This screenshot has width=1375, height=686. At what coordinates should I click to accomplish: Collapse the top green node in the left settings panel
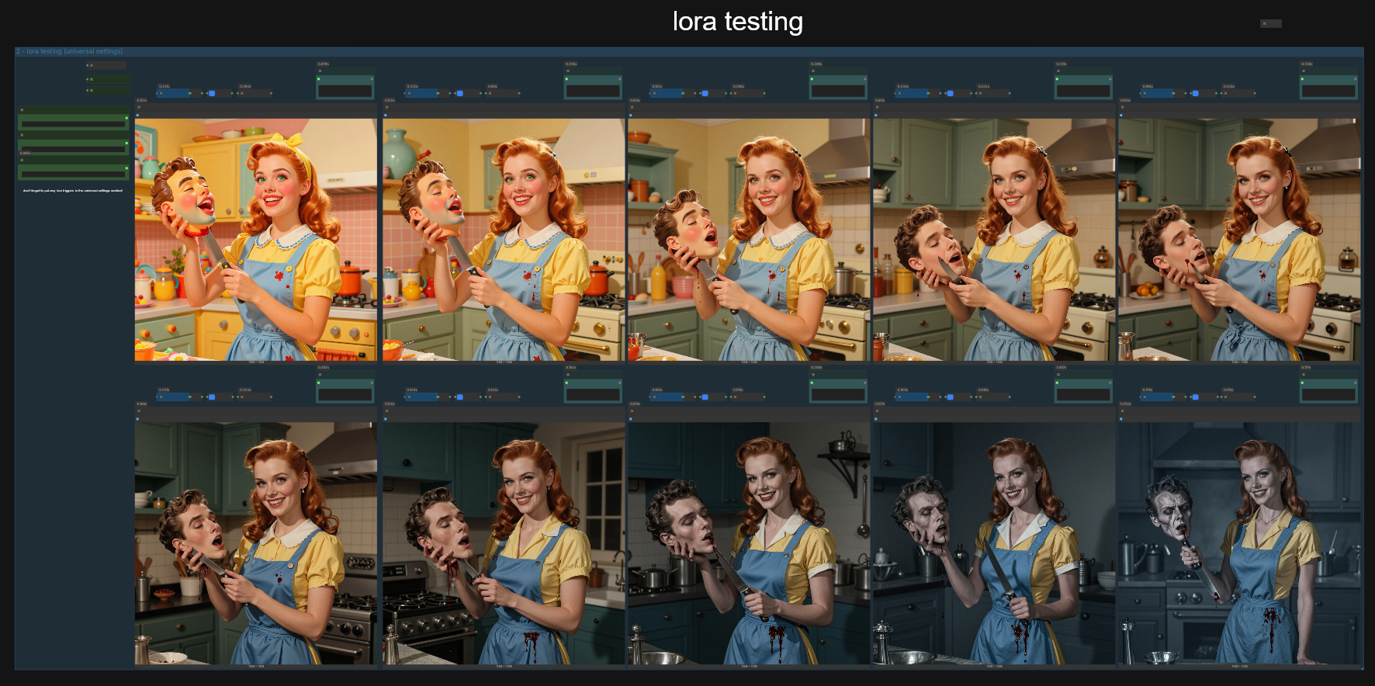22,110
